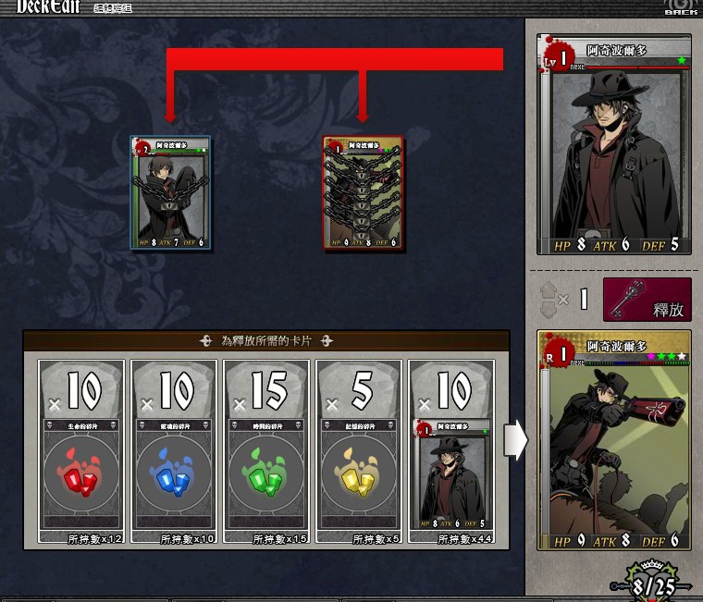The image size is (703, 602).
Task: Open the Lv 1 source card preview
Action: pos(614,144)
